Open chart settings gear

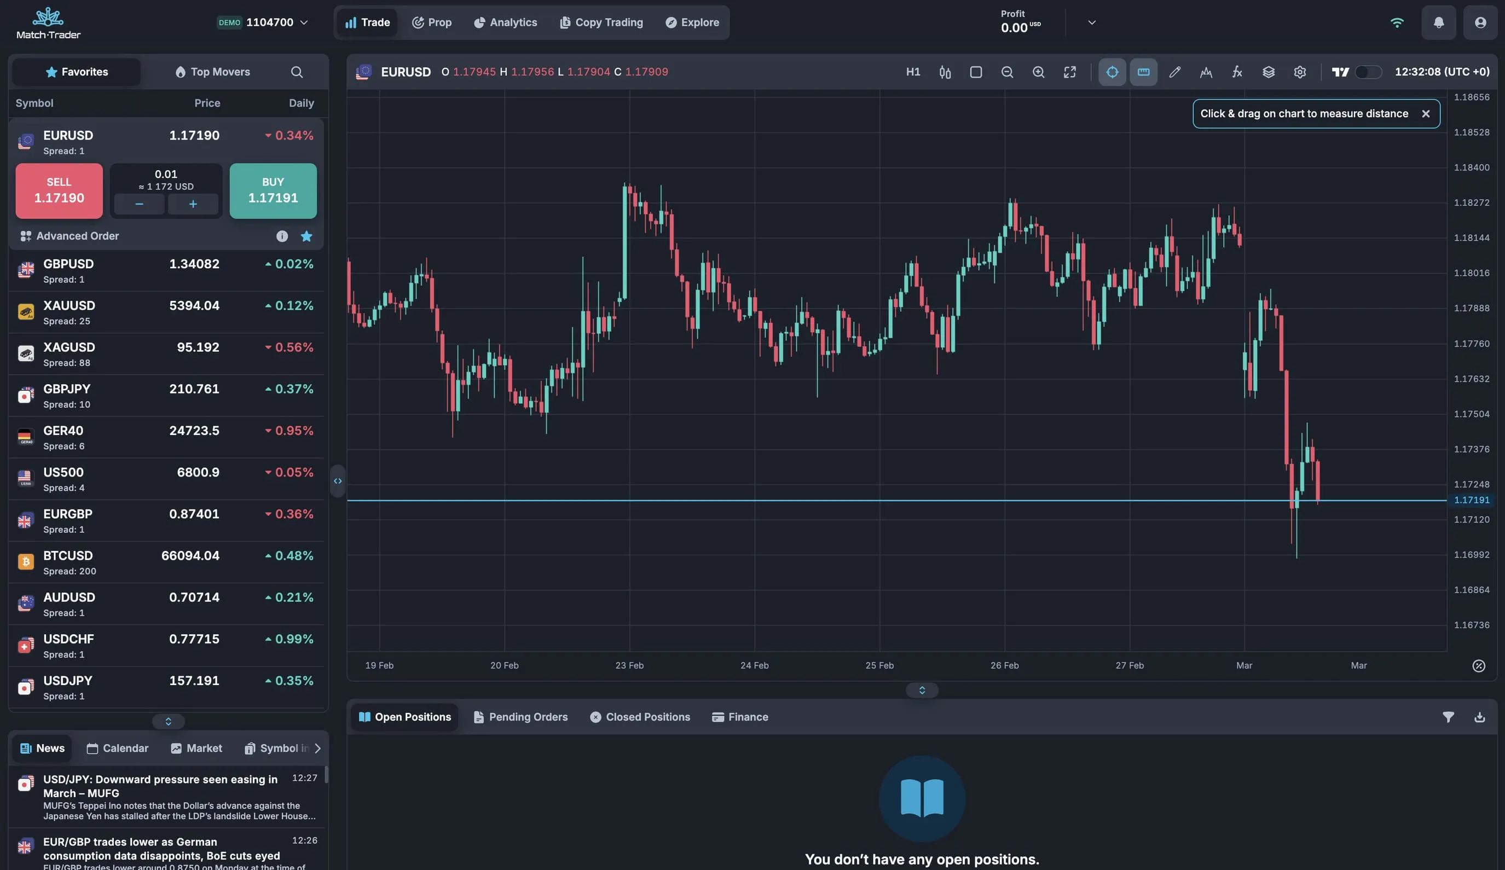(1300, 72)
